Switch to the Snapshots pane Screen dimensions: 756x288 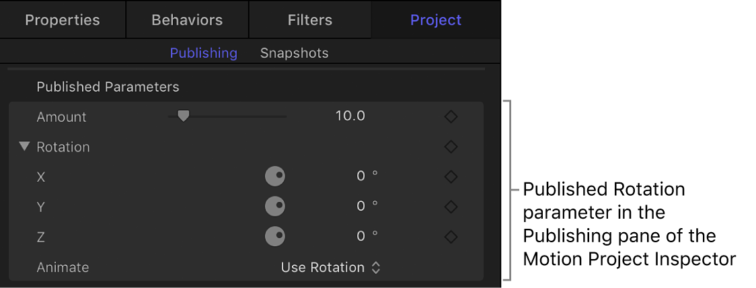coord(295,52)
